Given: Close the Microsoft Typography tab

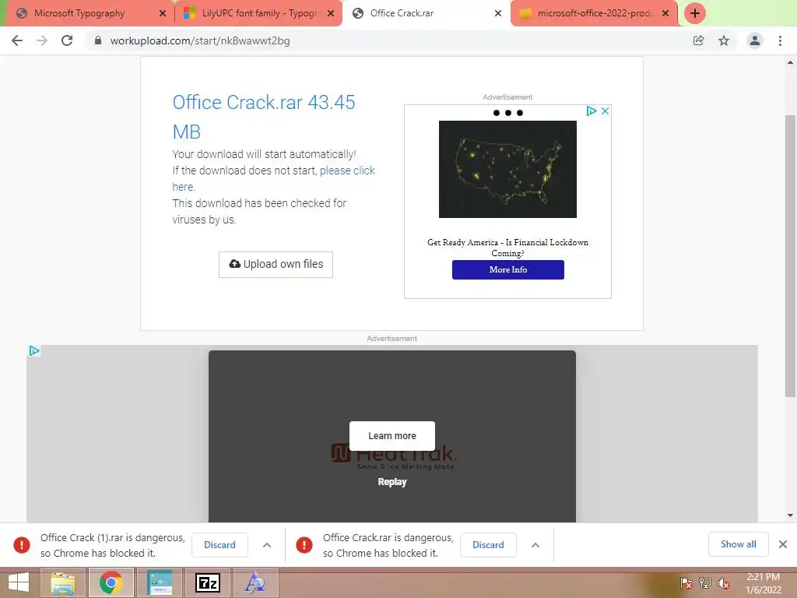Looking at the screenshot, I should 162,13.
